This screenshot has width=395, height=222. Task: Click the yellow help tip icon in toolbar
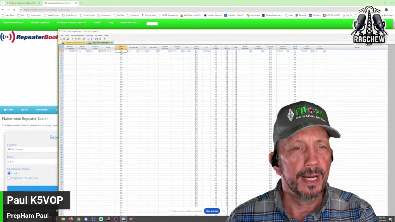coord(105,39)
